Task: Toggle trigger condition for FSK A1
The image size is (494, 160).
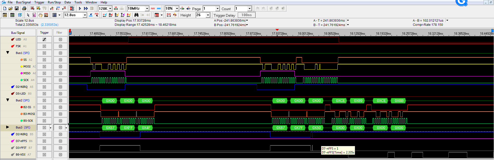Action: 44,46
